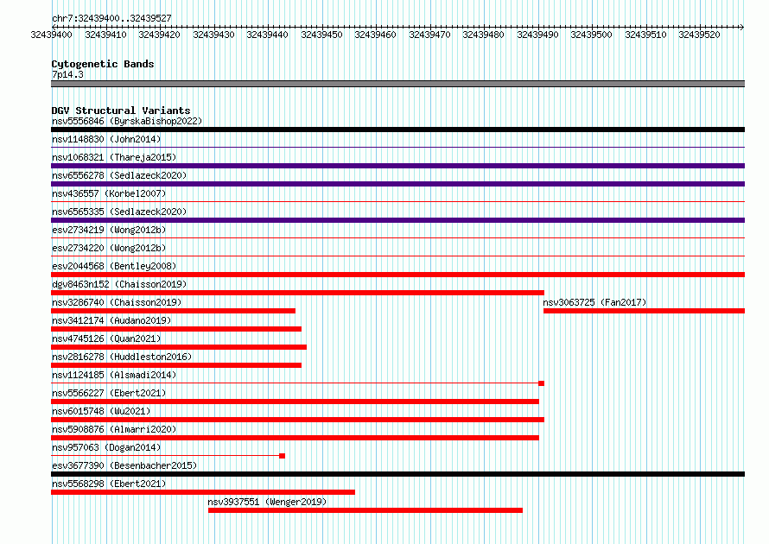Select esv2734220 (Wong2012b) label
The width and height of the screenshot is (769, 544).
[x=109, y=248]
